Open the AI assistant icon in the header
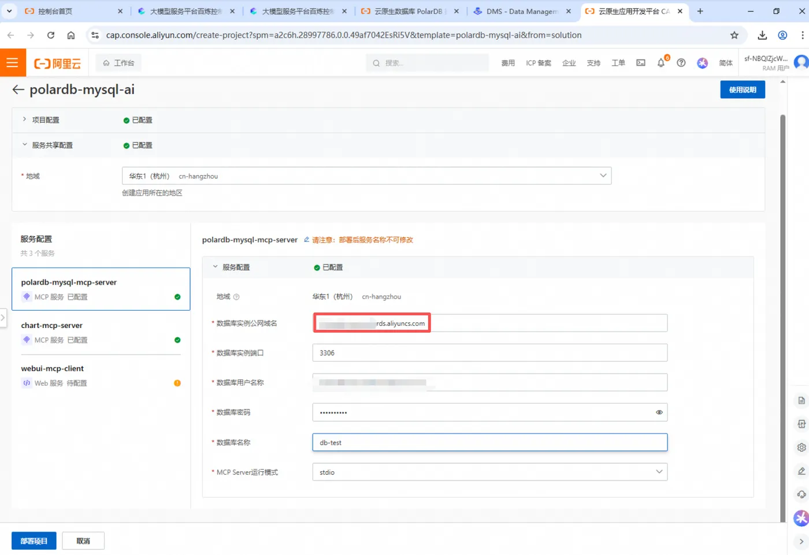 tap(702, 63)
